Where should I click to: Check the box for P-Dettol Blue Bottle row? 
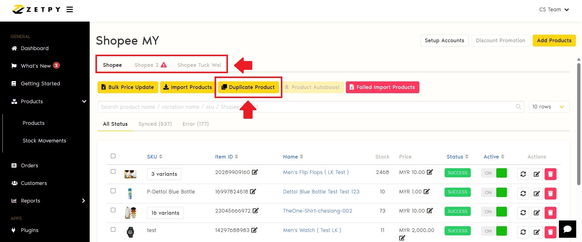click(113, 191)
